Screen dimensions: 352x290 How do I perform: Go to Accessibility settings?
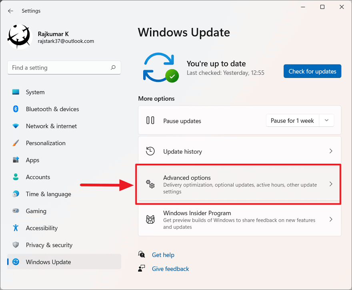64,228
